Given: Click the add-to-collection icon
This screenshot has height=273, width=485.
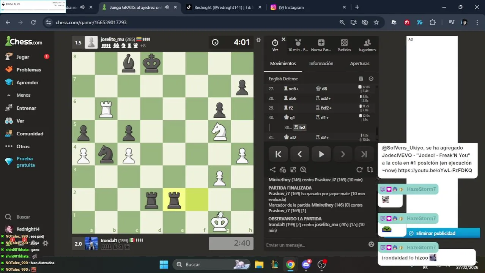Looking at the screenshot, I should (283, 170).
